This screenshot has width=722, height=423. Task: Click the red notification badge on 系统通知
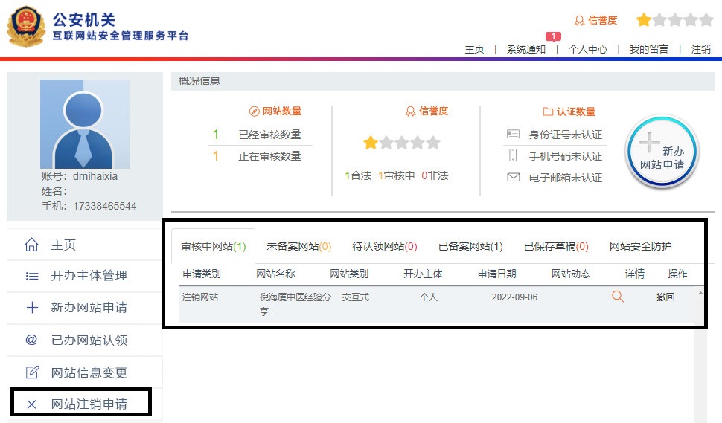pyautogui.click(x=553, y=36)
